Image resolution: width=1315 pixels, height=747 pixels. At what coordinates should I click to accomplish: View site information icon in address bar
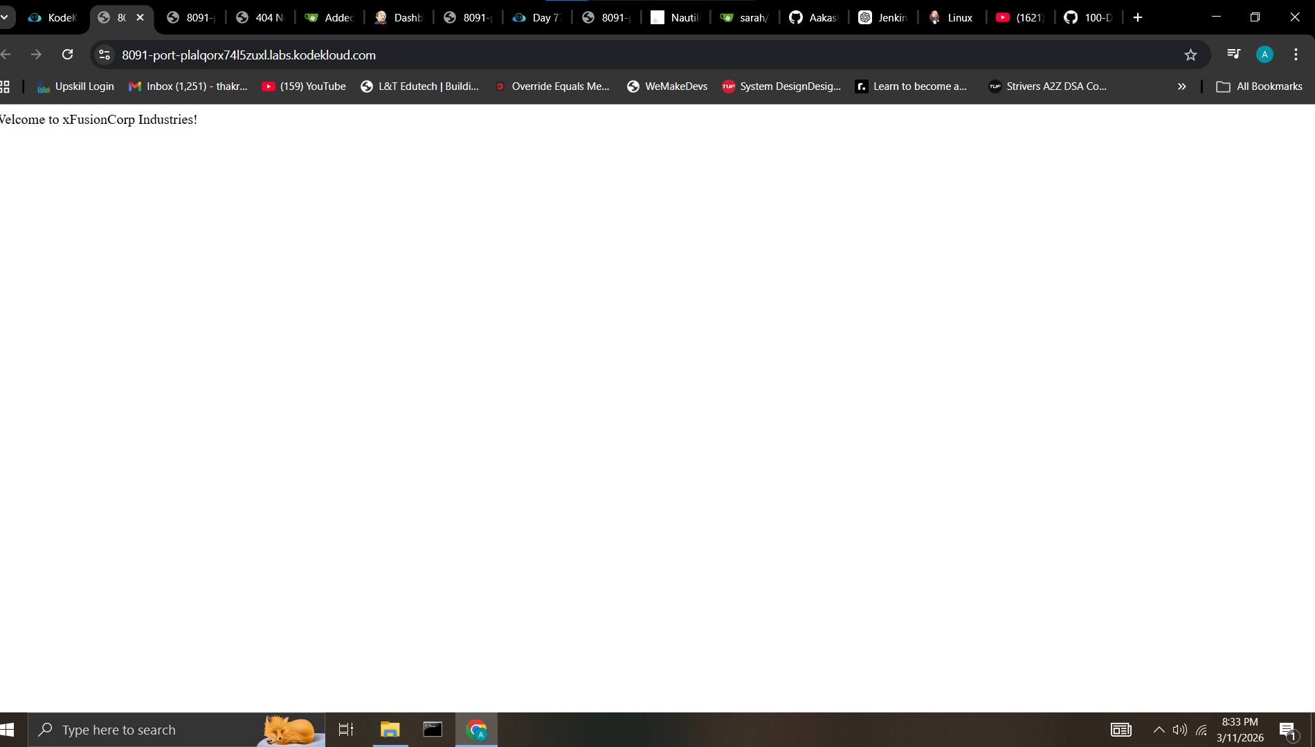click(x=105, y=55)
